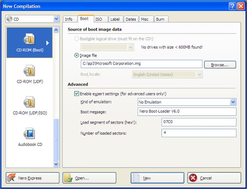
Task: Open the Boot locale English dropdown
Action: [x=167, y=75]
